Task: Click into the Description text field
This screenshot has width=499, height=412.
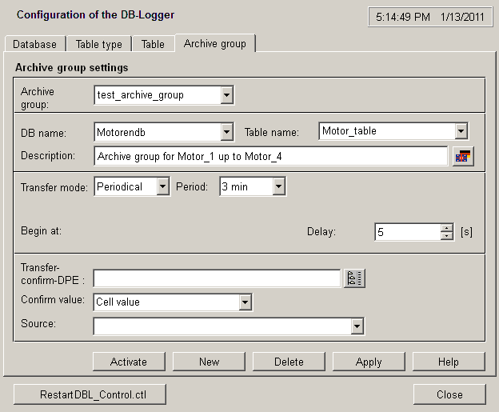Action: [270, 156]
